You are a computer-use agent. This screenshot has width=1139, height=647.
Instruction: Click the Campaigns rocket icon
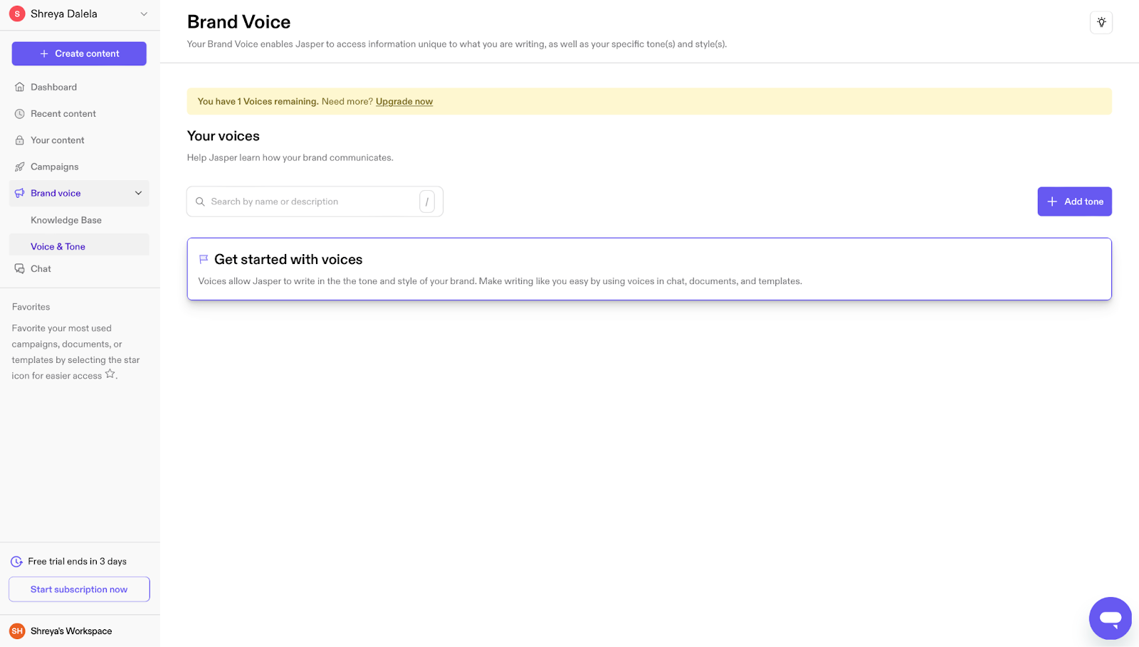19,167
